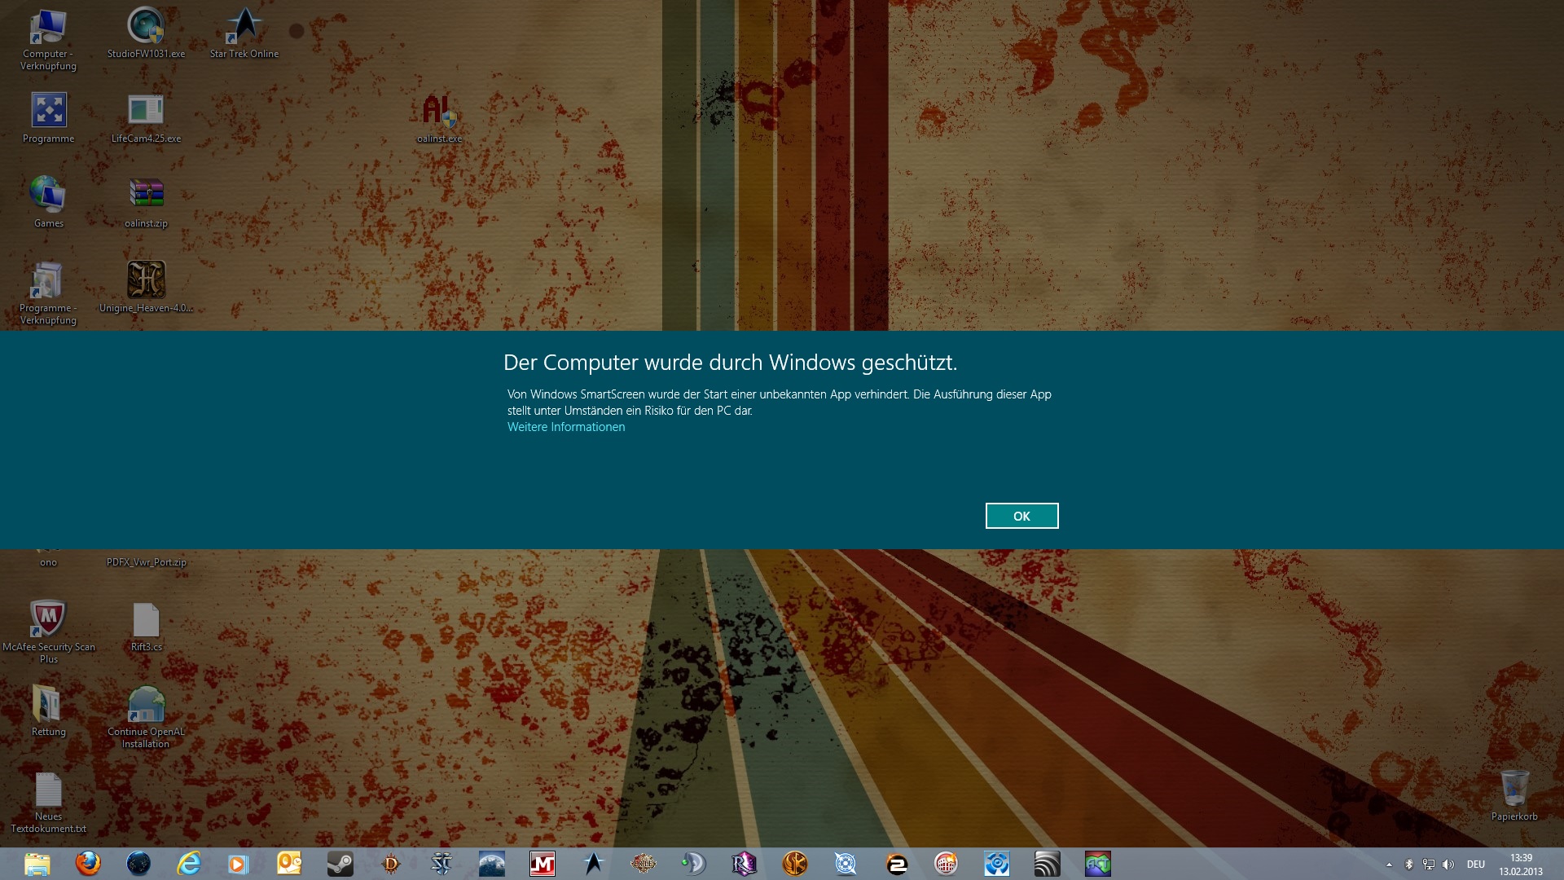Open the network connection tray icon
1564x880 pixels.
(x=1428, y=865)
